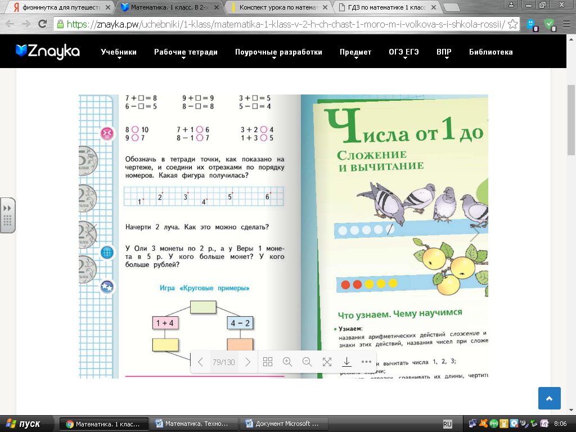Screen dimensions: 576x432
Task: Click the blue 4 − 2 box
Action: pos(240,323)
